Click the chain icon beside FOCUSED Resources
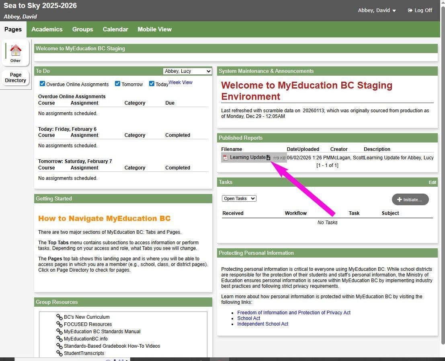This screenshot has height=361, width=445. point(59,324)
